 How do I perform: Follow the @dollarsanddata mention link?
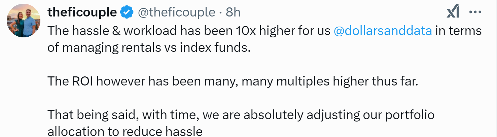coord(383,31)
